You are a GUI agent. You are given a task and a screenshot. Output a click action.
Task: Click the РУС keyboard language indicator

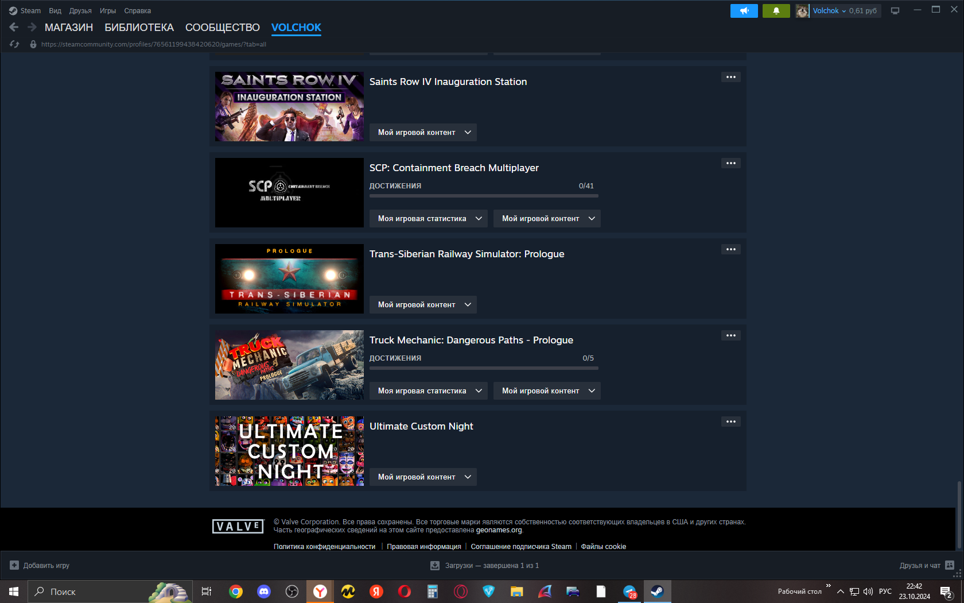click(885, 592)
